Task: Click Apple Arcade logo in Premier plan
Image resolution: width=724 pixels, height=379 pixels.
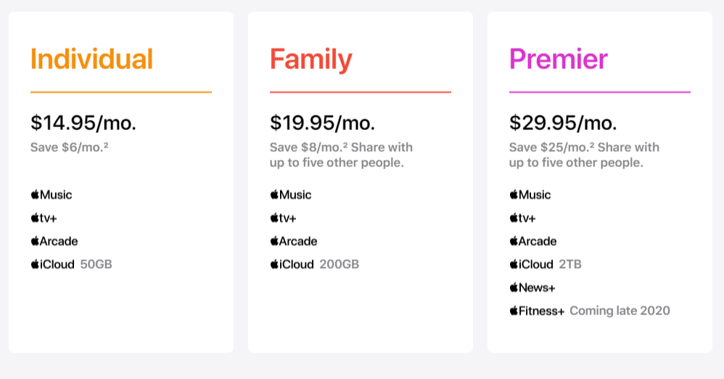Action: [x=533, y=241]
